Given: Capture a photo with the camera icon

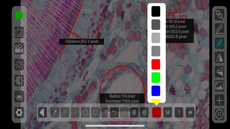Looking at the screenshot, I should (19, 32).
